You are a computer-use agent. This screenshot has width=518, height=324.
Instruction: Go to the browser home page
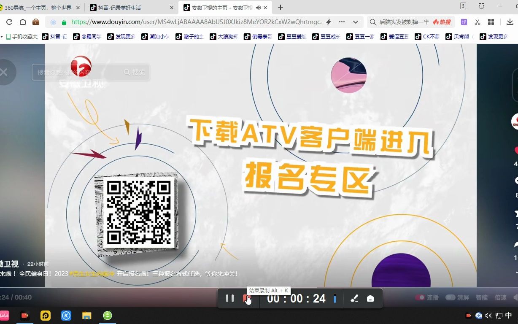[x=23, y=22]
